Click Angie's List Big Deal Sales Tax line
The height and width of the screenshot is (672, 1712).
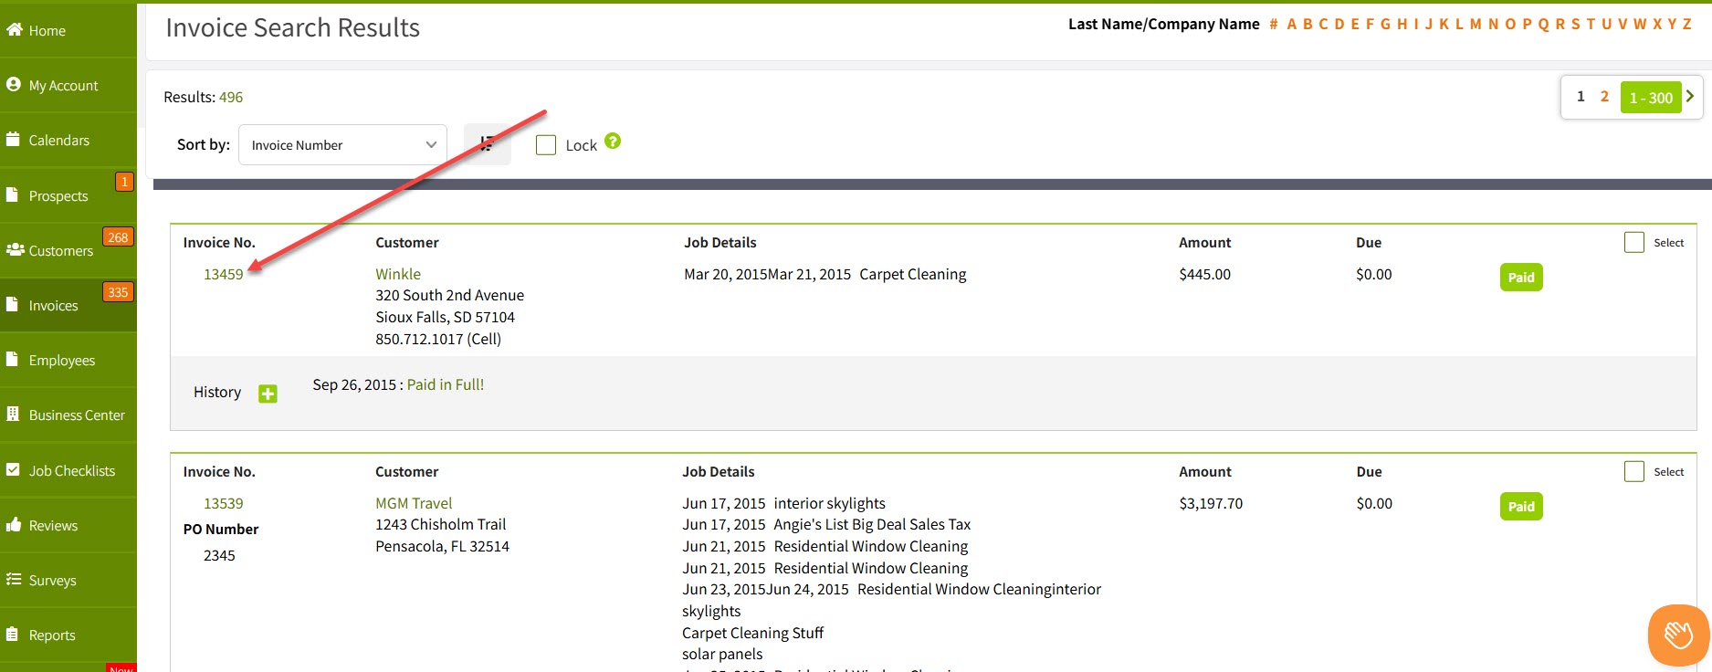coord(872,524)
